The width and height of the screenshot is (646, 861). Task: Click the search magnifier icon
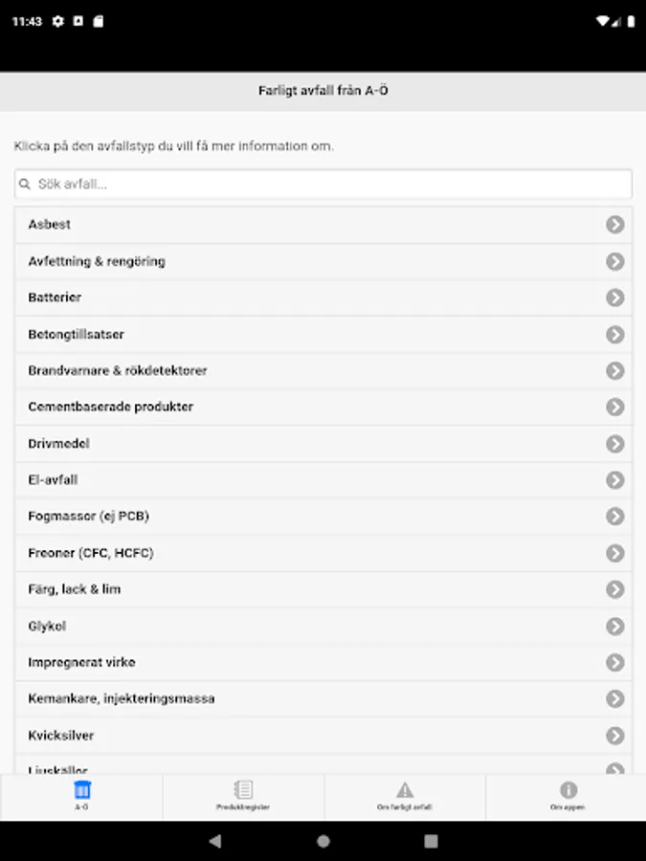tap(26, 184)
